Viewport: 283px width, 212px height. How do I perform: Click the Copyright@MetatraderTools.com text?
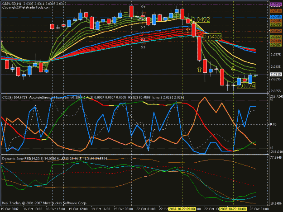[26, 7]
